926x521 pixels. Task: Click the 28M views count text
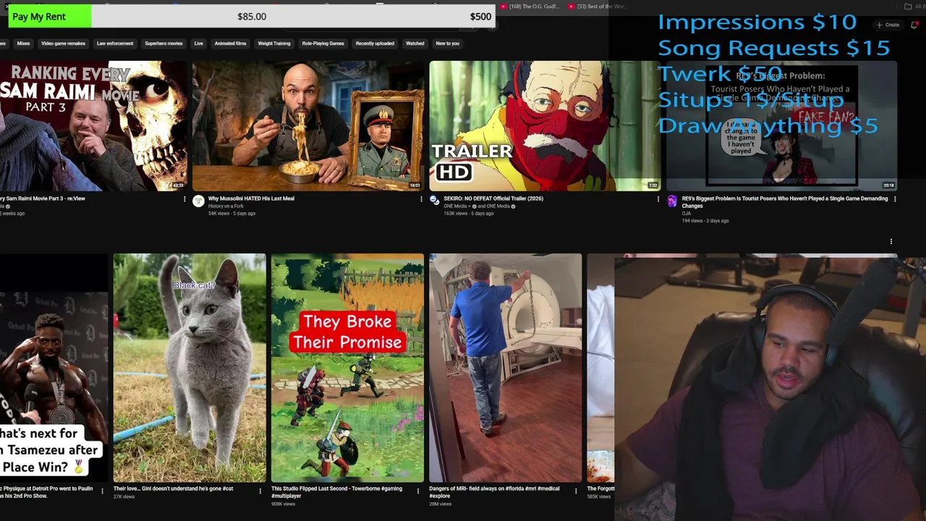click(x=440, y=504)
